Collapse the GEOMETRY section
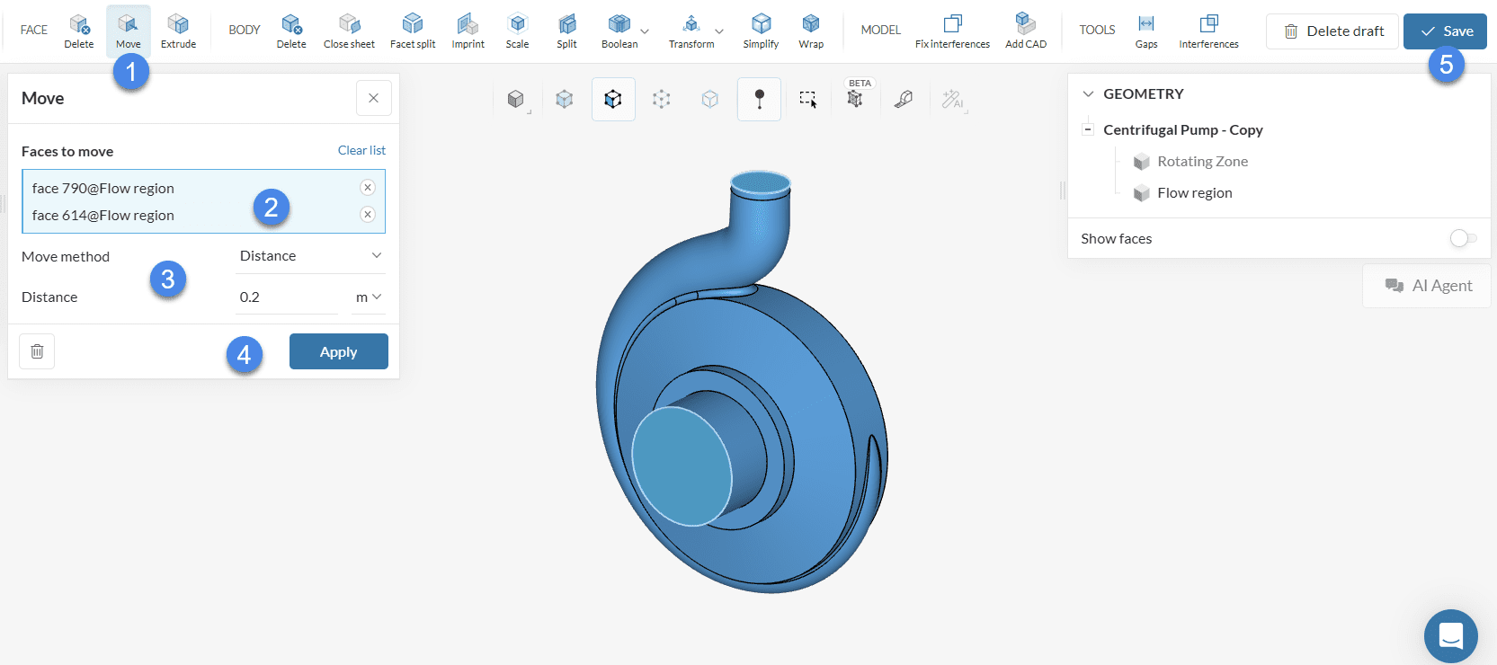The image size is (1497, 665). pos(1088,93)
